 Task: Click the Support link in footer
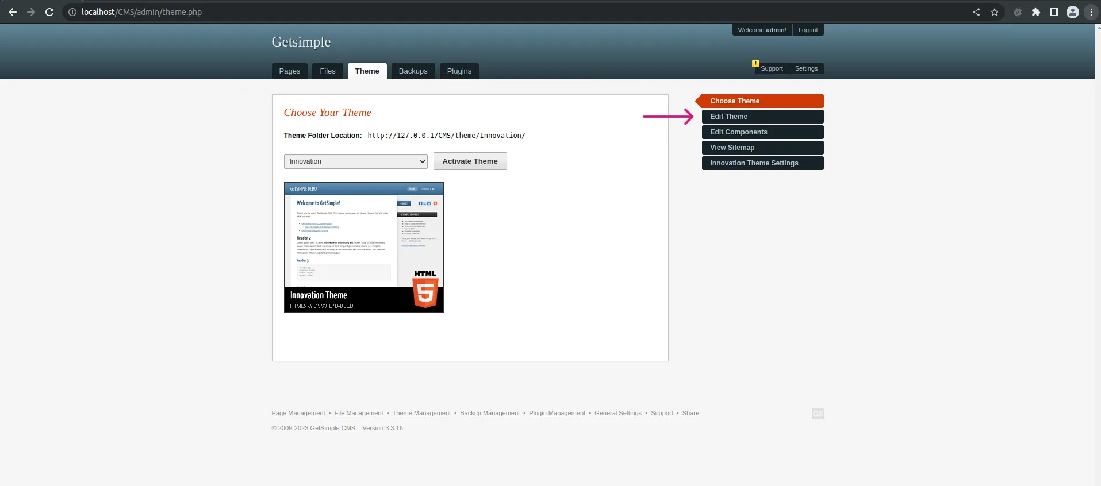662,414
